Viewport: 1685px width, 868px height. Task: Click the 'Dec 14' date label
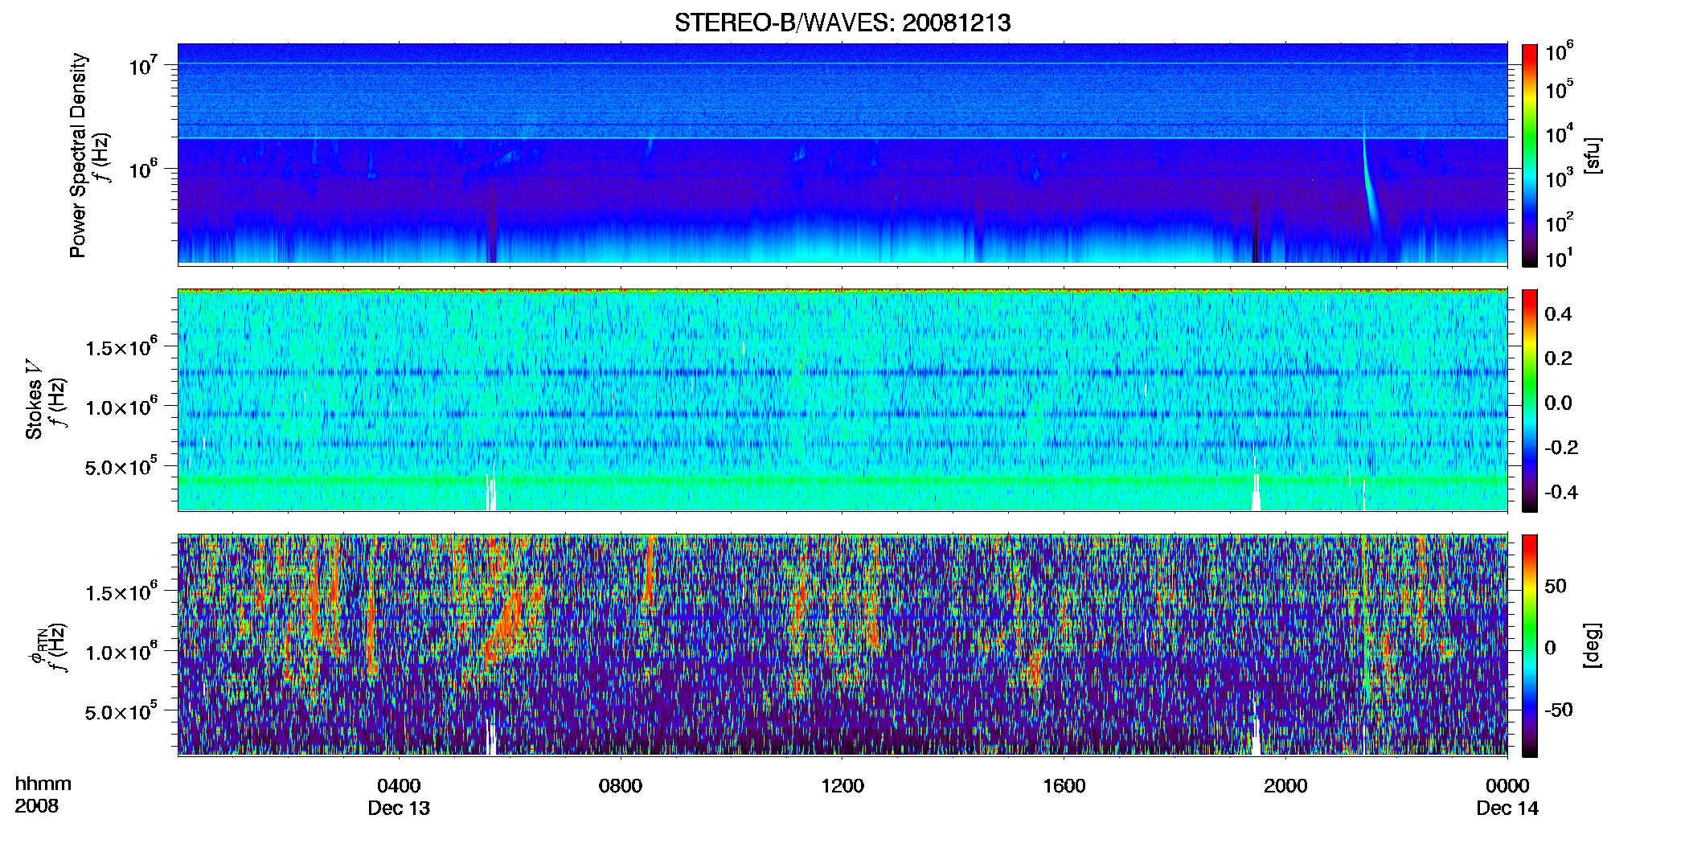coord(1507,808)
